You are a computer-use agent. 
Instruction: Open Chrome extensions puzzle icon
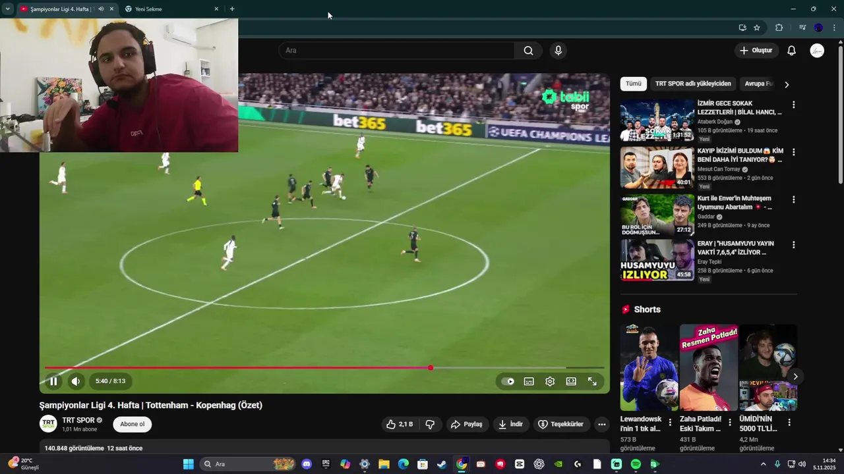point(779,28)
